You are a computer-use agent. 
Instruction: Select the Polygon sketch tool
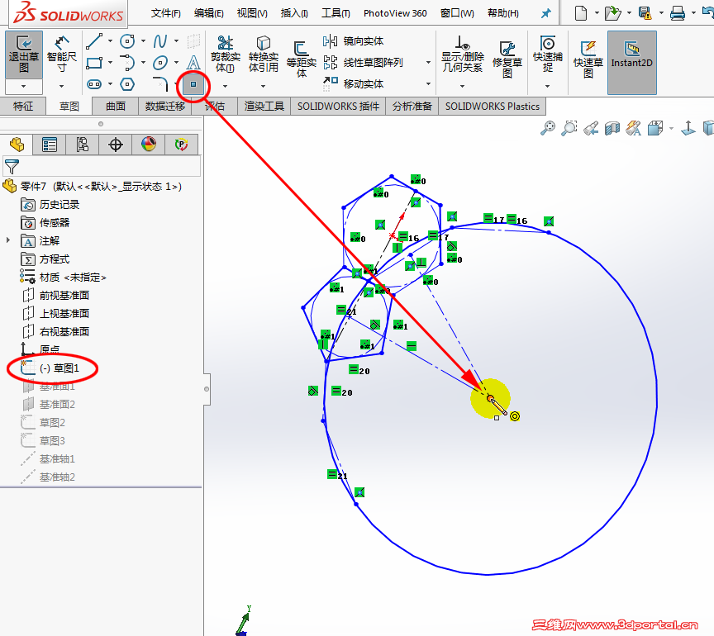127,84
